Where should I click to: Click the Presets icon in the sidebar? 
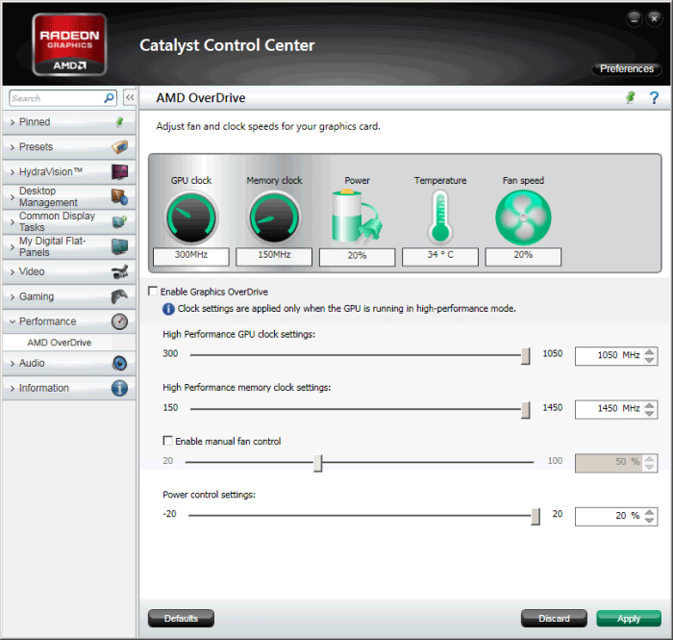click(120, 147)
